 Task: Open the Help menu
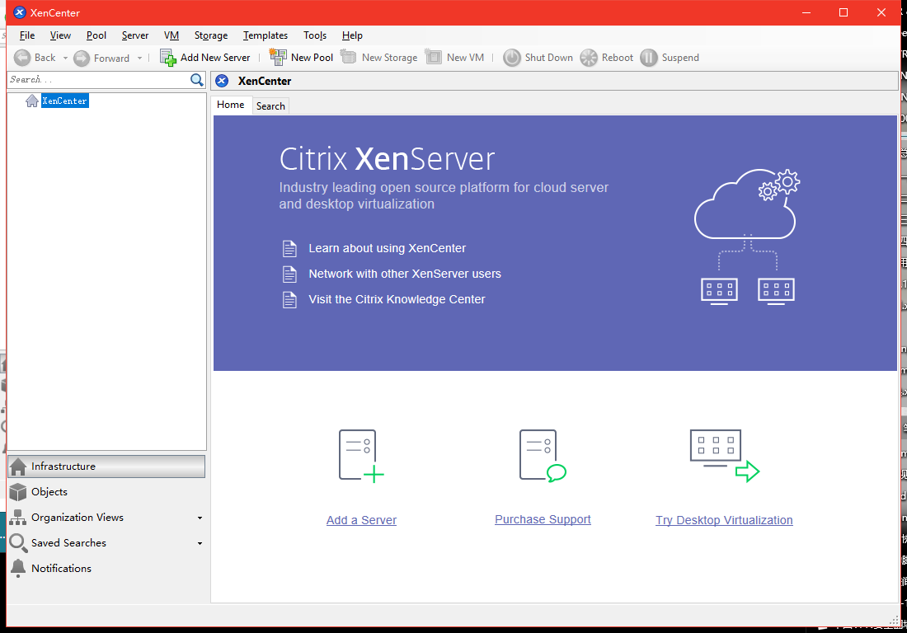click(352, 35)
